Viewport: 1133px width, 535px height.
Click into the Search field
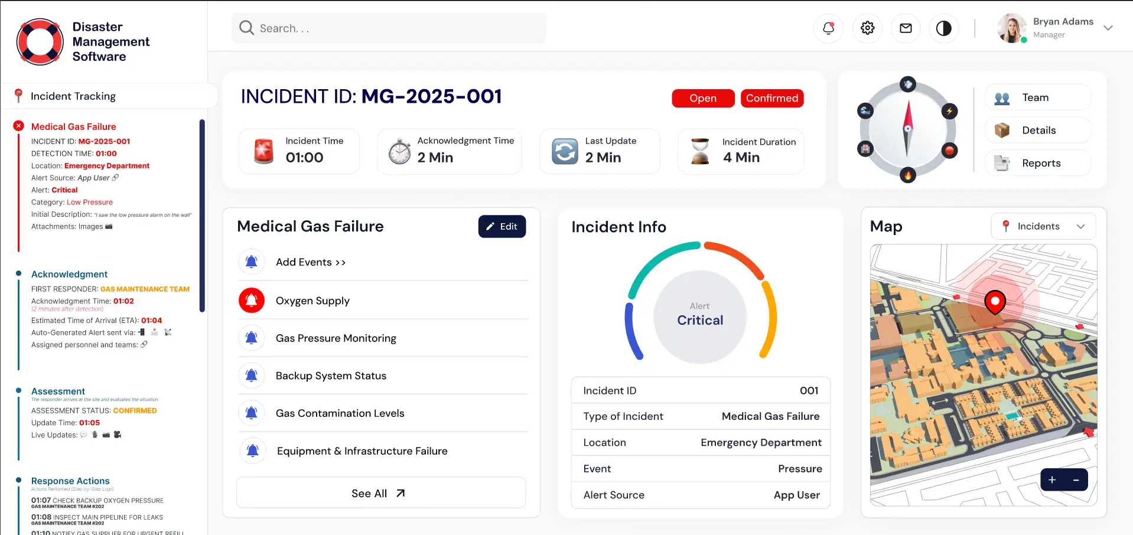click(x=389, y=28)
